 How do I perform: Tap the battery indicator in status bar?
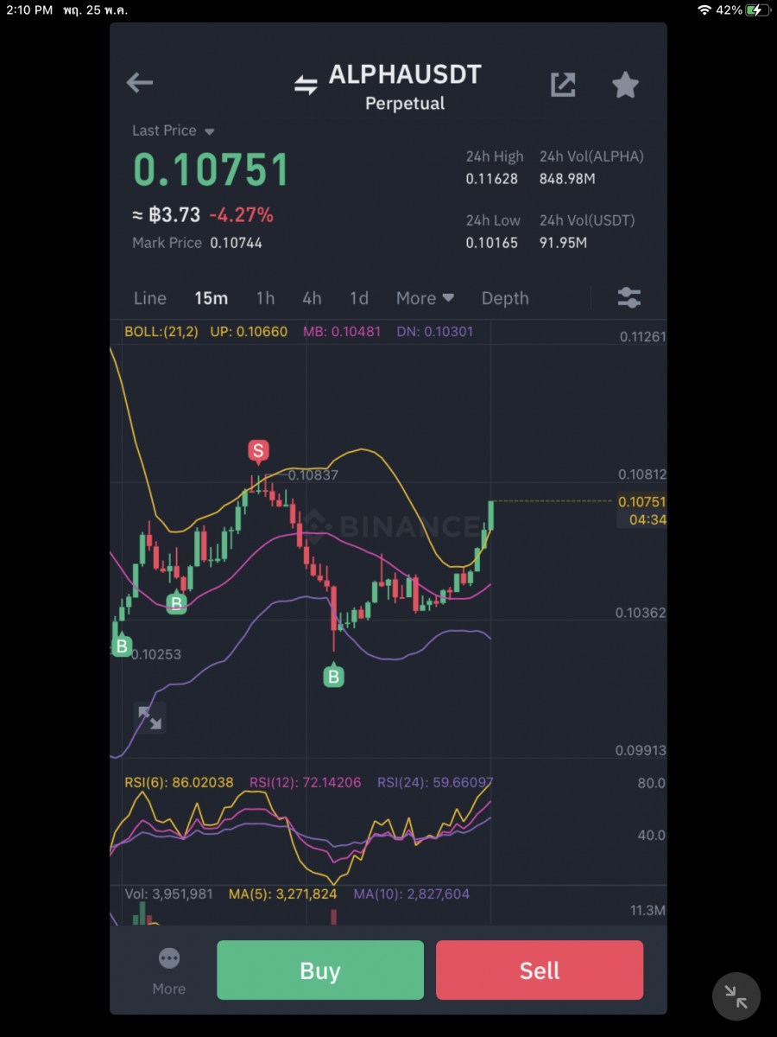coord(758,10)
